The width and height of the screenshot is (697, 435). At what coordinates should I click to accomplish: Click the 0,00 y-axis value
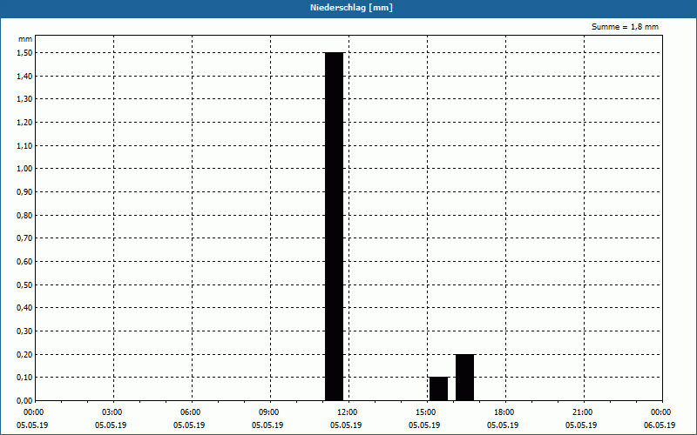[24, 401]
